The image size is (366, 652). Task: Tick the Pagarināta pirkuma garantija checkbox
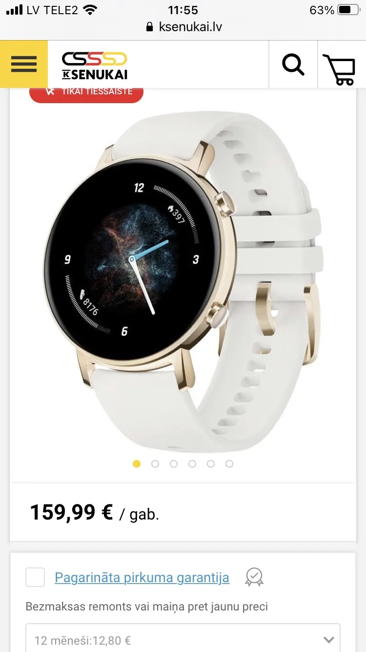[35, 577]
